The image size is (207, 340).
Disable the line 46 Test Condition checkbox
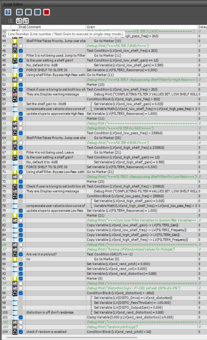pyautogui.click(x=21, y=51)
